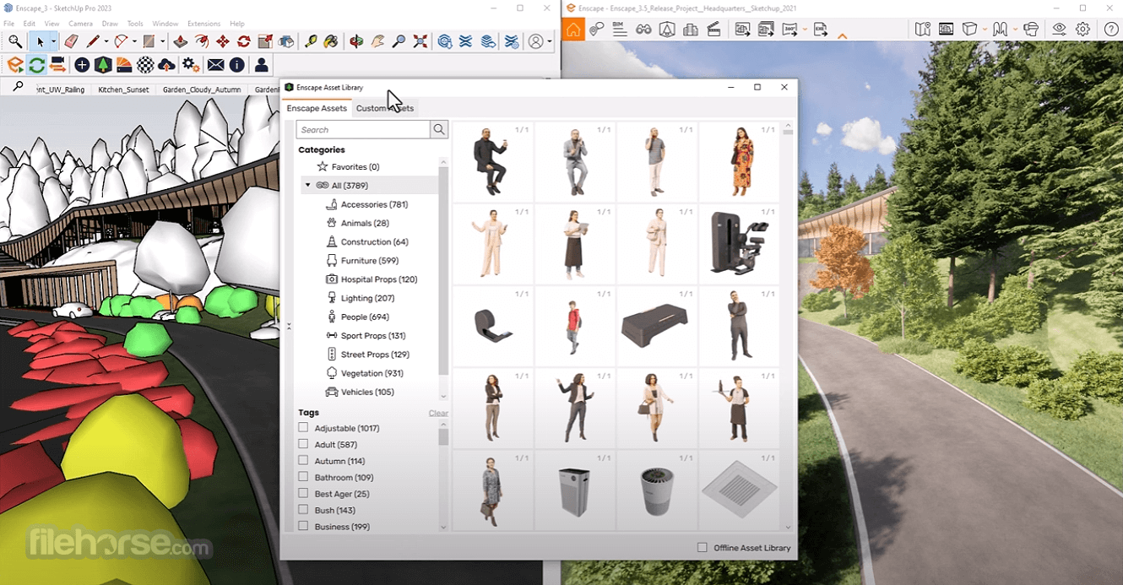Image resolution: width=1123 pixels, height=585 pixels.
Task: Choose the Pencil line tool in SketchUp
Action: (x=93, y=41)
